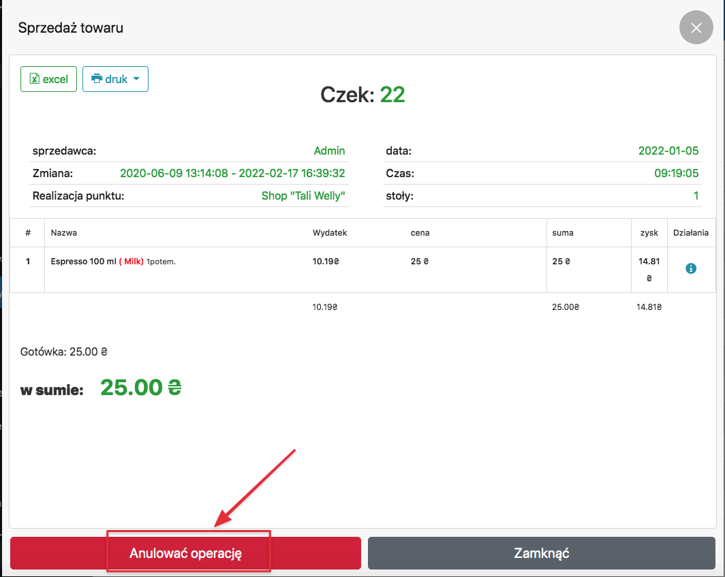Image resolution: width=725 pixels, height=577 pixels.
Task: Click the time value 09:19:05
Action: click(677, 174)
